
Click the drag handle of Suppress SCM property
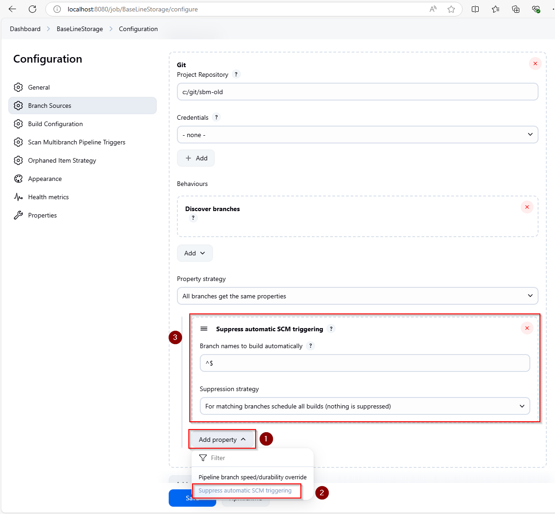click(204, 329)
